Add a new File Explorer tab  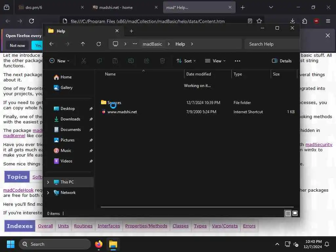(131, 31)
